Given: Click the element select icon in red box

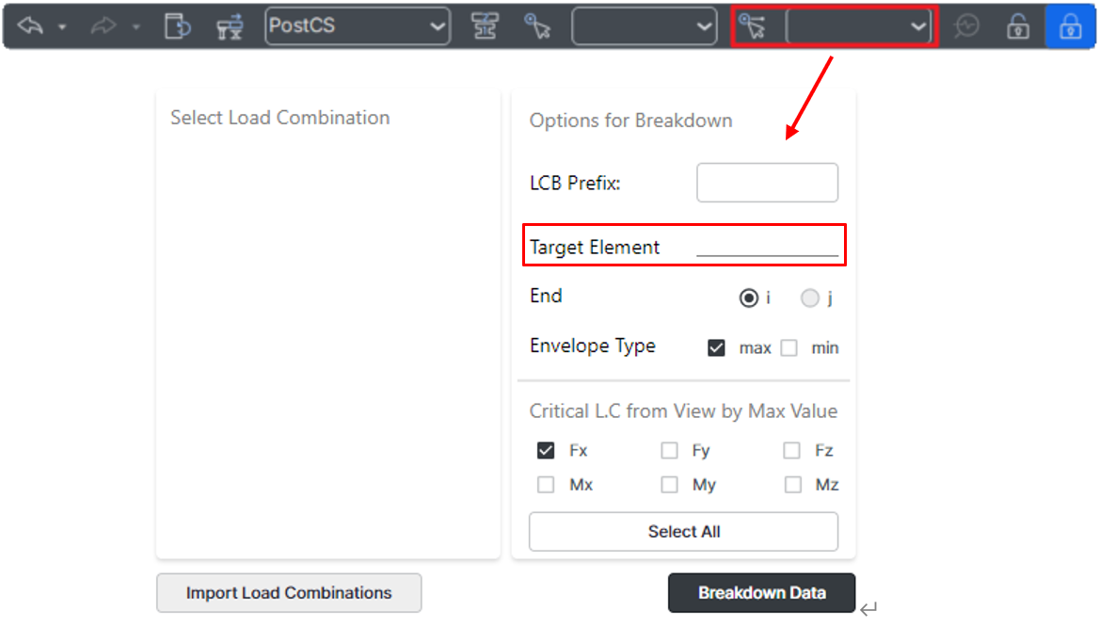Looking at the screenshot, I should [x=752, y=26].
